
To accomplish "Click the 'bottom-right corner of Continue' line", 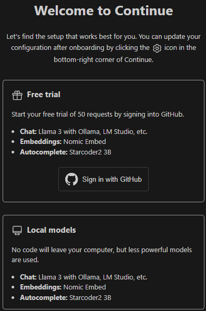I will click(x=104, y=60).
